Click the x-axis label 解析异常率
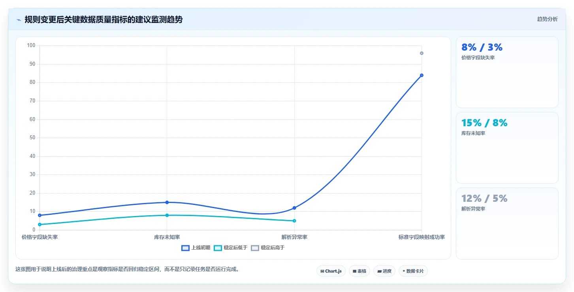This screenshot has width=574, height=292. (294, 237)
